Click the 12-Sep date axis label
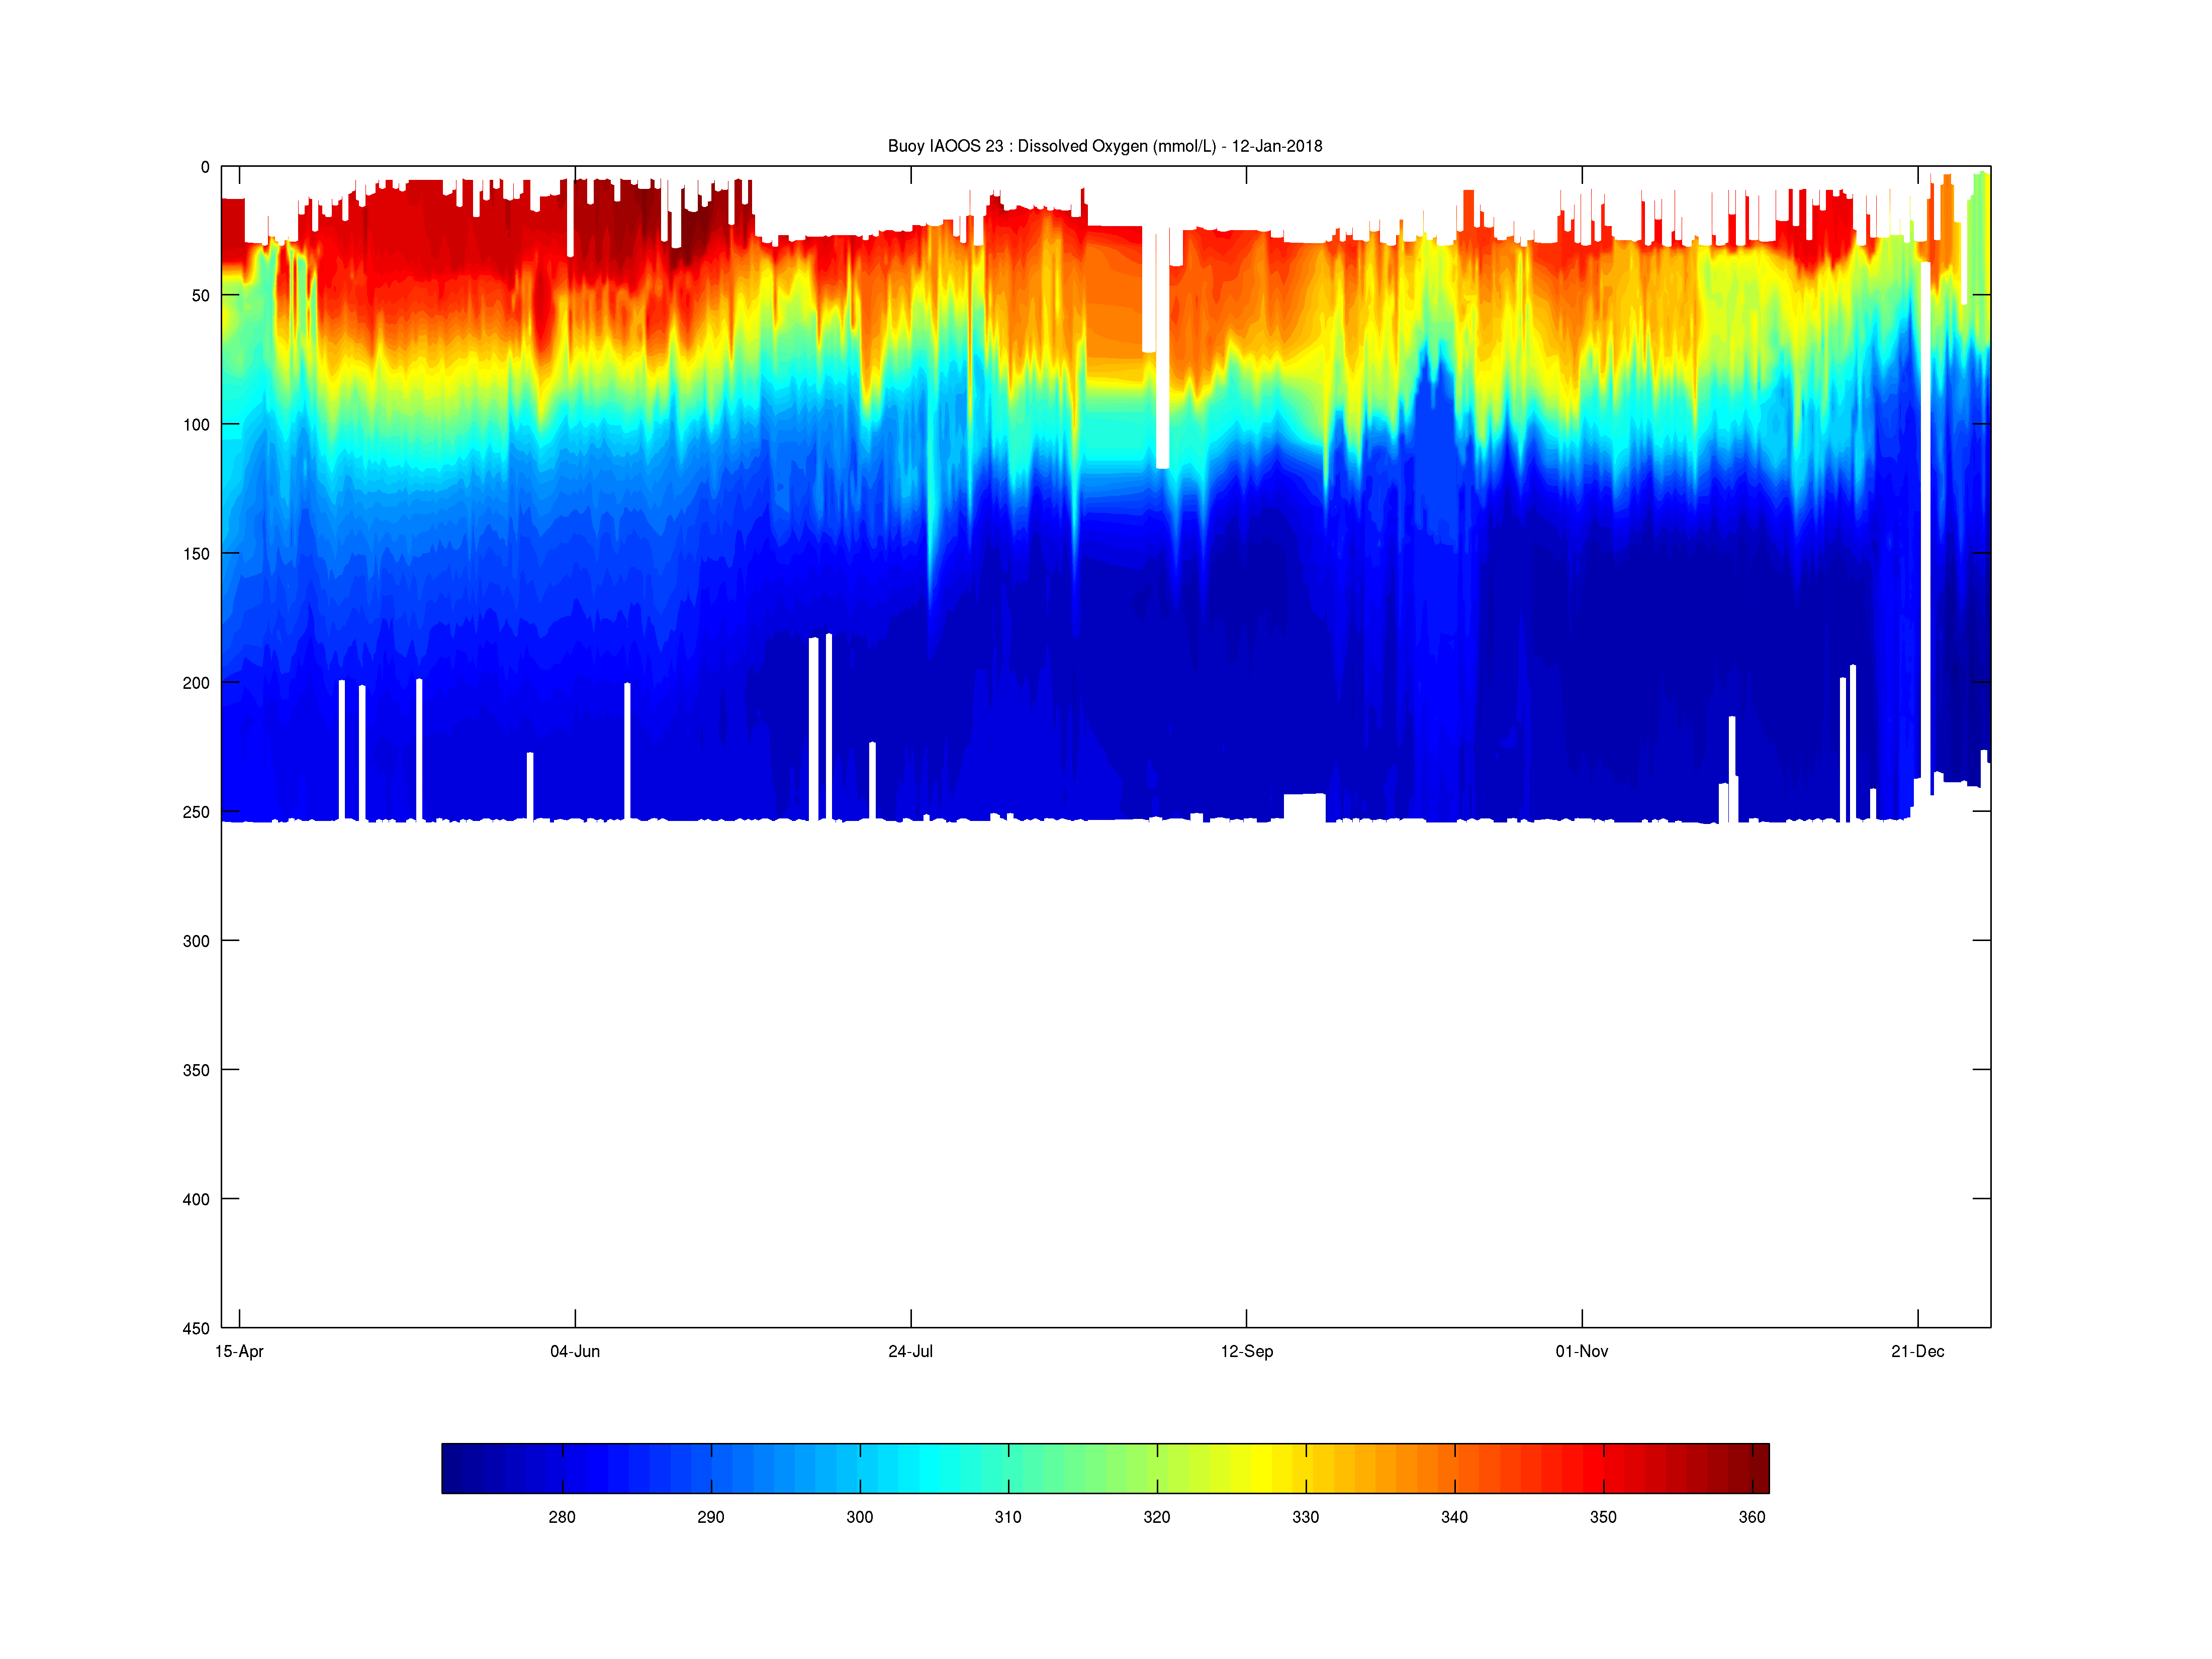Viewport: 2212px width, 1659px height. tap(1246, 1351)
